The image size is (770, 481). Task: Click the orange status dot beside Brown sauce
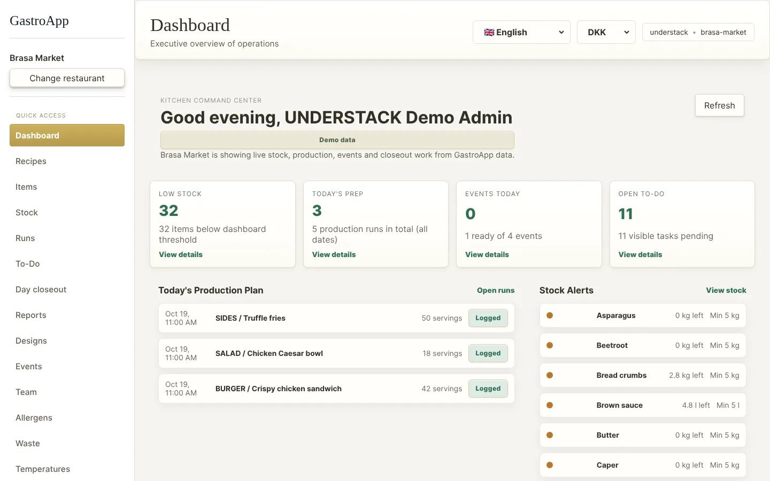(550, 405)
